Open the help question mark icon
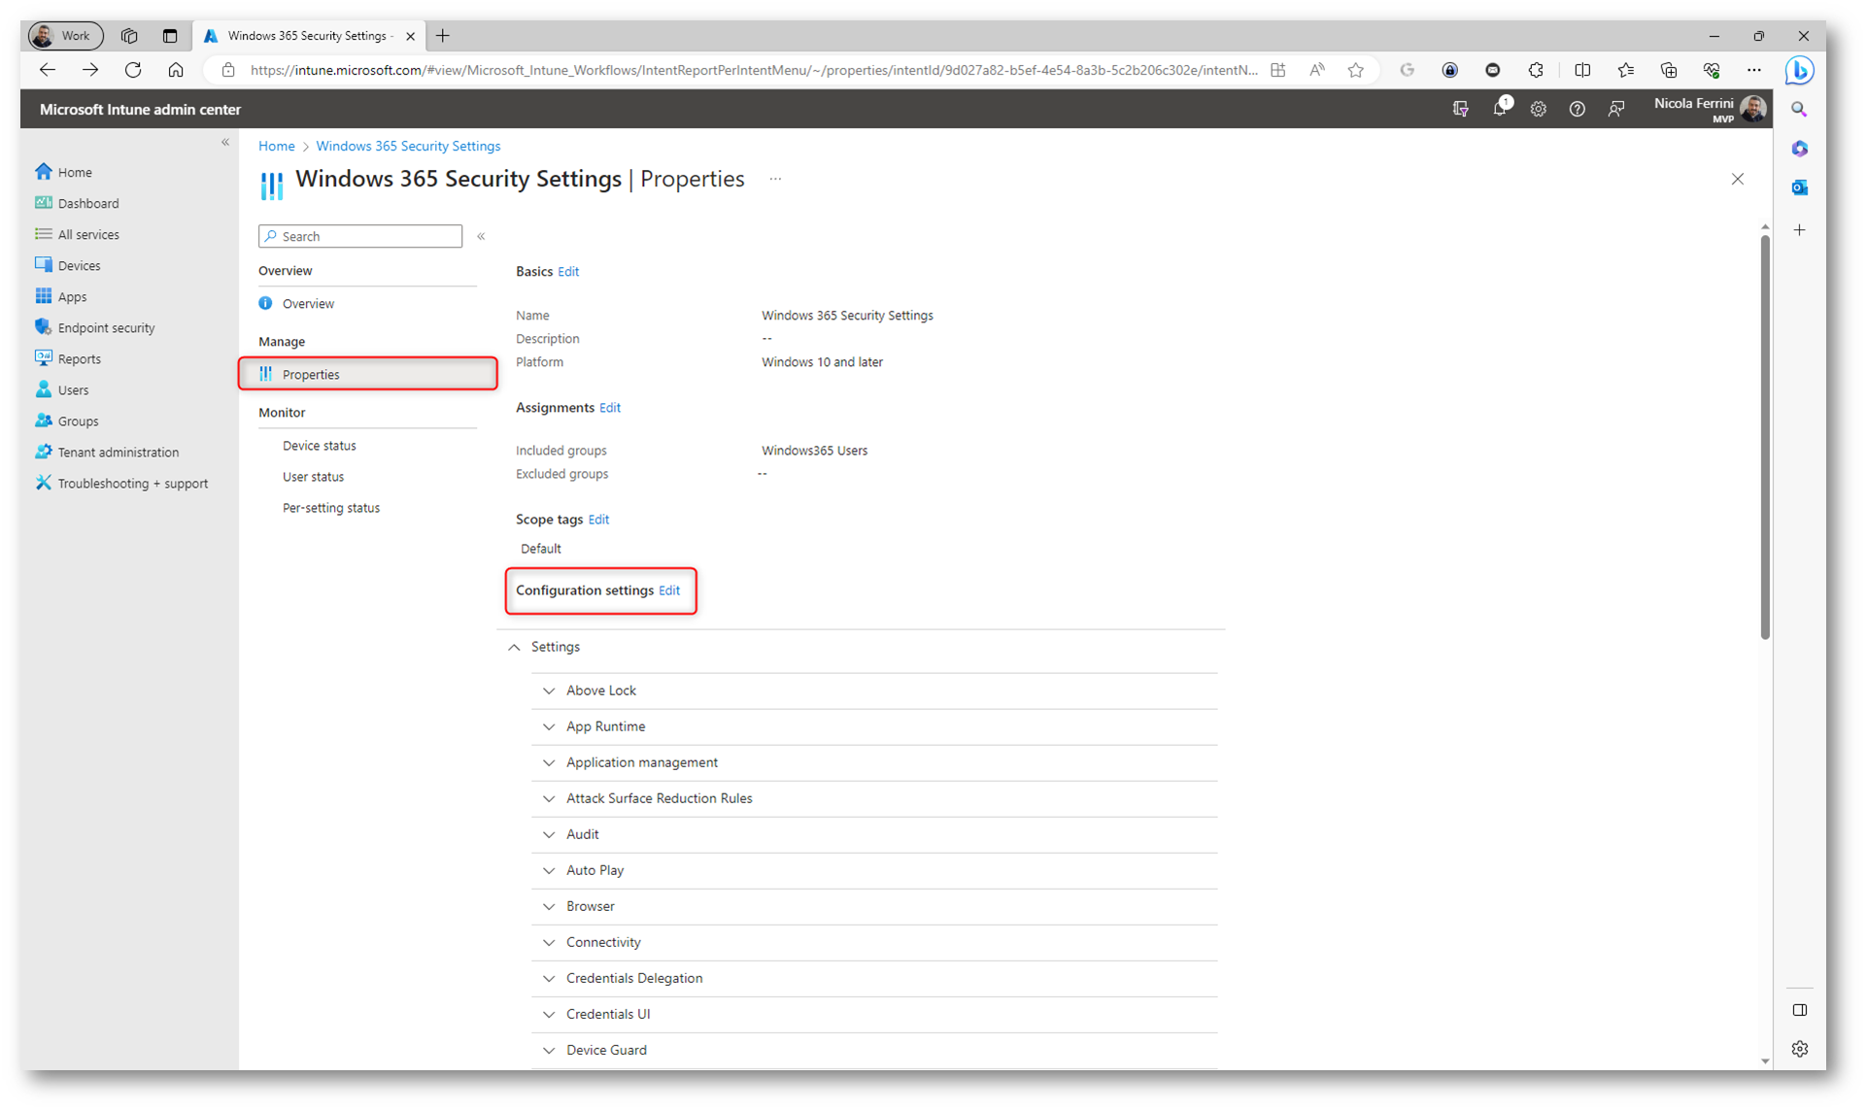The image size is (1867, 1111). point(1577,109)
